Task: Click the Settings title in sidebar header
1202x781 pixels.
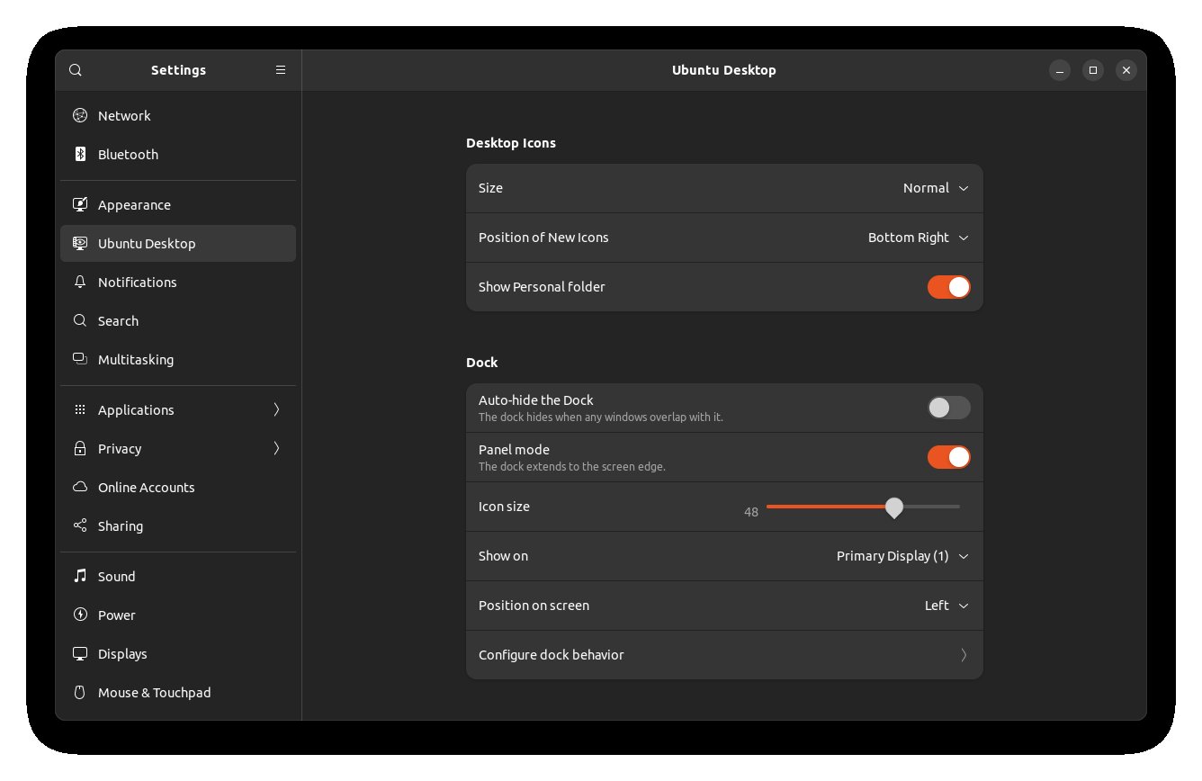Action: click(178, 70)
